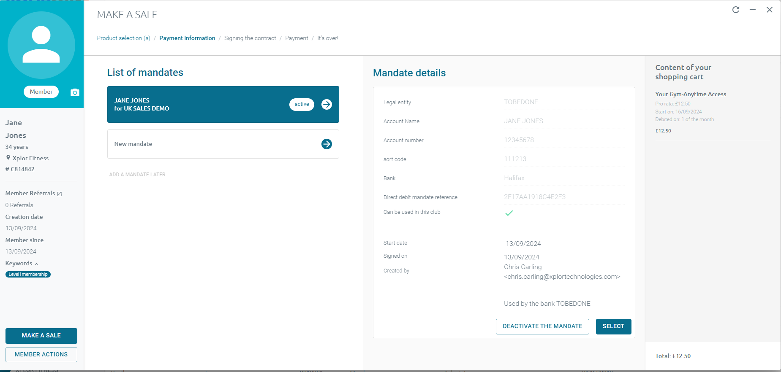This screenshot has width=781, height=372.
Task: Minimize the Make a Sale window
Action: 753,10
